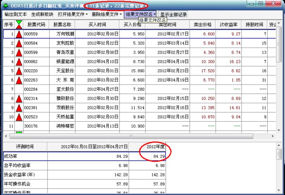Click lower panel scrollbar up arrow
This screenshot has width=285, height=195.
click(279, 145)
